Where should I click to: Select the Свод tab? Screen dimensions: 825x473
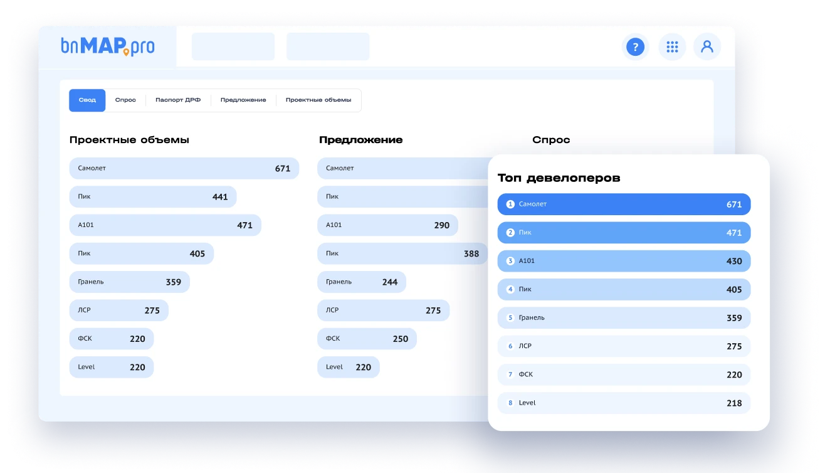tap(87, 100)
